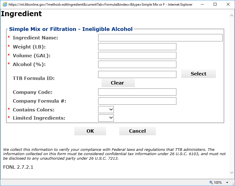Image resolution: width=235 pixels, height=186 pixels.
Task: Open the Limited Ingredients dropdown
Action: tap(106, 118)
